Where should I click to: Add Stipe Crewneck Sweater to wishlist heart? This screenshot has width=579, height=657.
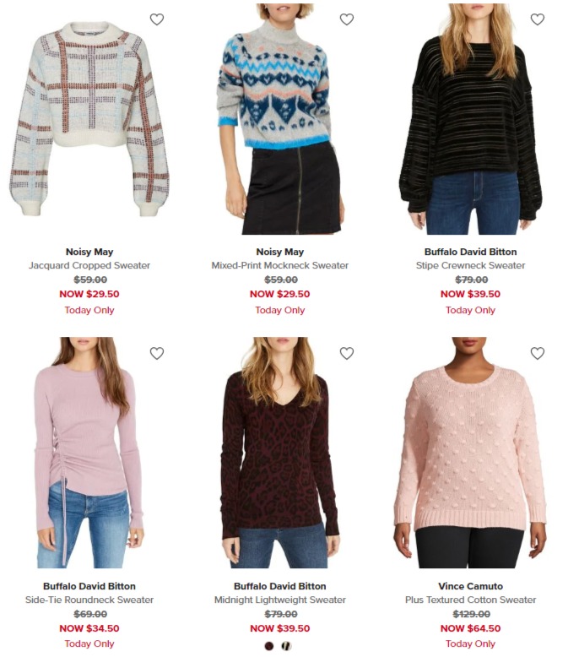[x=538, y=19]
